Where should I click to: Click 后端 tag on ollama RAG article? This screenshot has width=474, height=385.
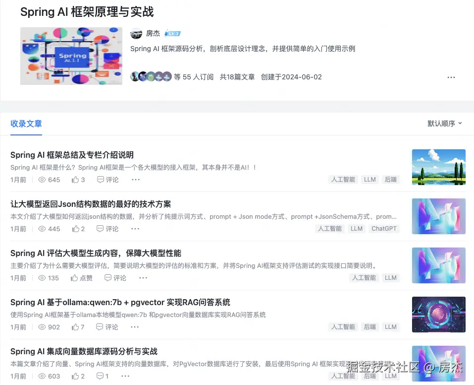coord(369,326)
